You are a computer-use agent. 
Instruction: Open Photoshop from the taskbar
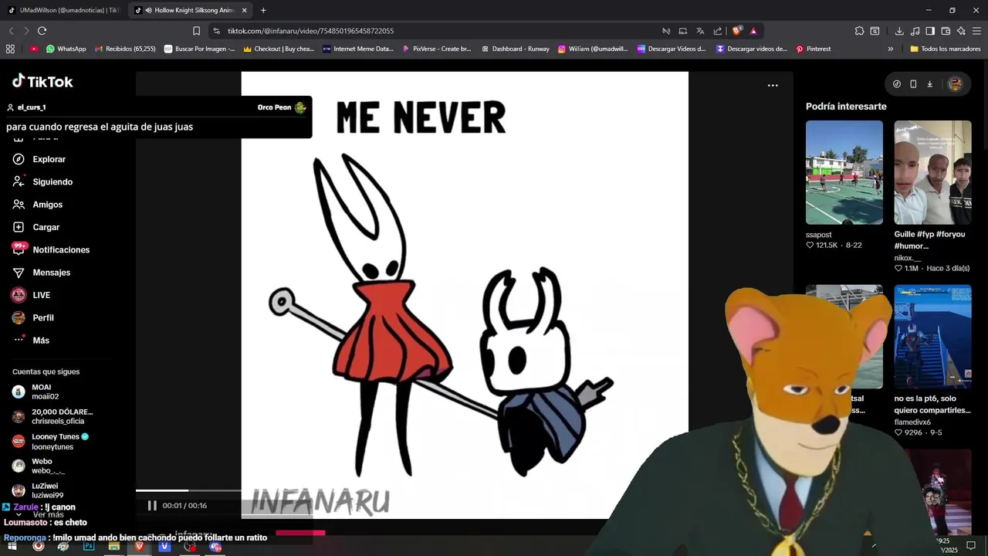89,546
